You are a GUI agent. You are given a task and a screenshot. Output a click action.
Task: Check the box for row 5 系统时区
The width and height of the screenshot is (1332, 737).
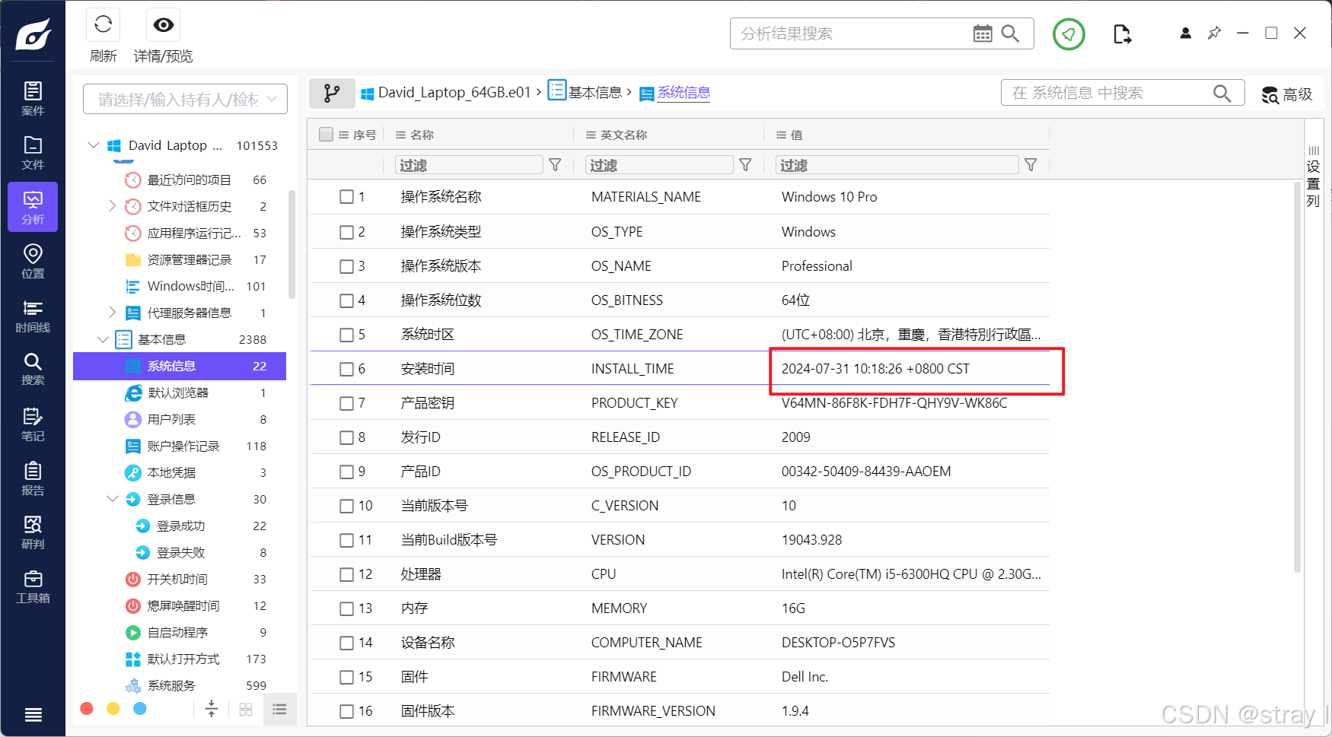click(x=346, y=335)
